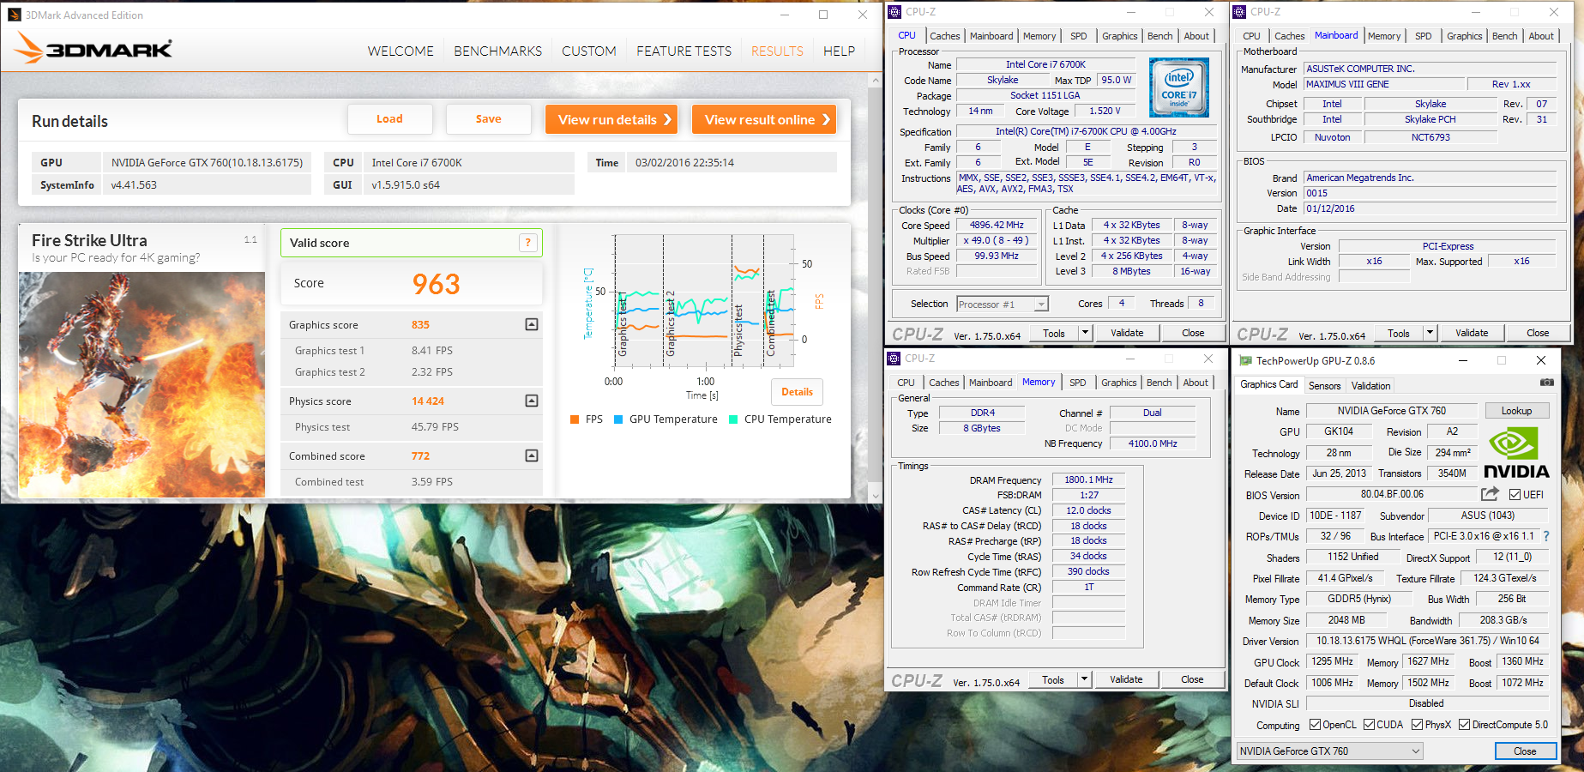
Task: Toggle the PhysX checkbox
Action: point(1417,725)
